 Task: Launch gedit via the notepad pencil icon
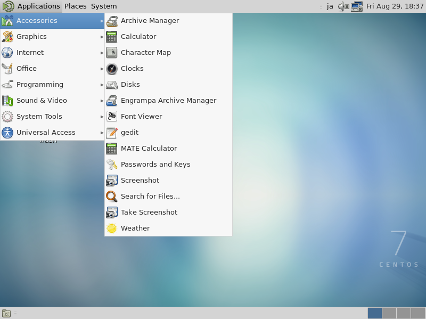[112, 133]
